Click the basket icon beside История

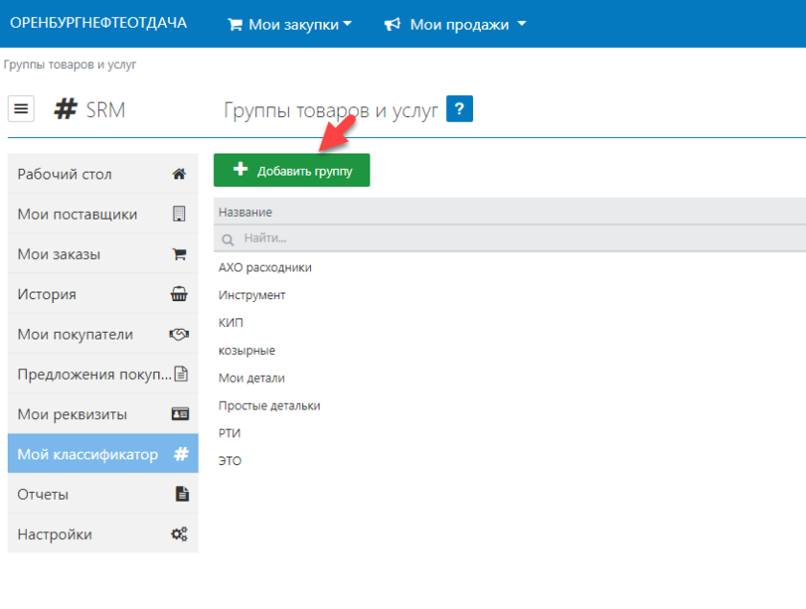(x=178, y=294)
